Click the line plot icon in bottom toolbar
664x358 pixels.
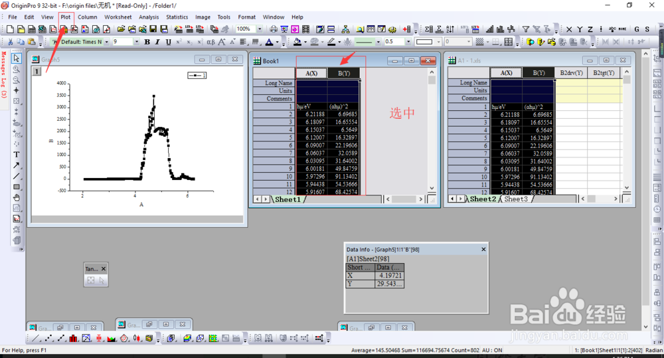click(x=36, y=338)
